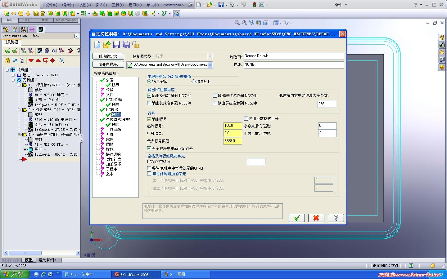Click the max NC comment bytes field 256
The width and height of the screenshot is (447, 279).
(x=327, y=104)
